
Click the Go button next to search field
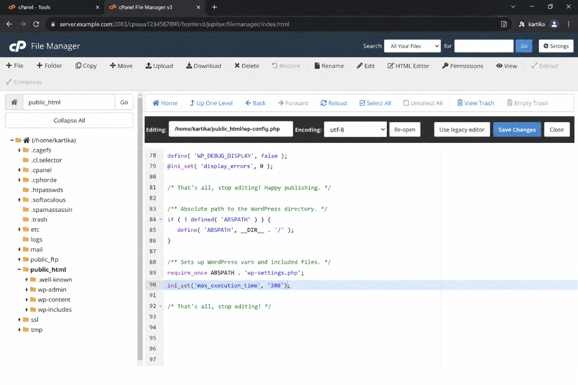click(x=524, y=46)
